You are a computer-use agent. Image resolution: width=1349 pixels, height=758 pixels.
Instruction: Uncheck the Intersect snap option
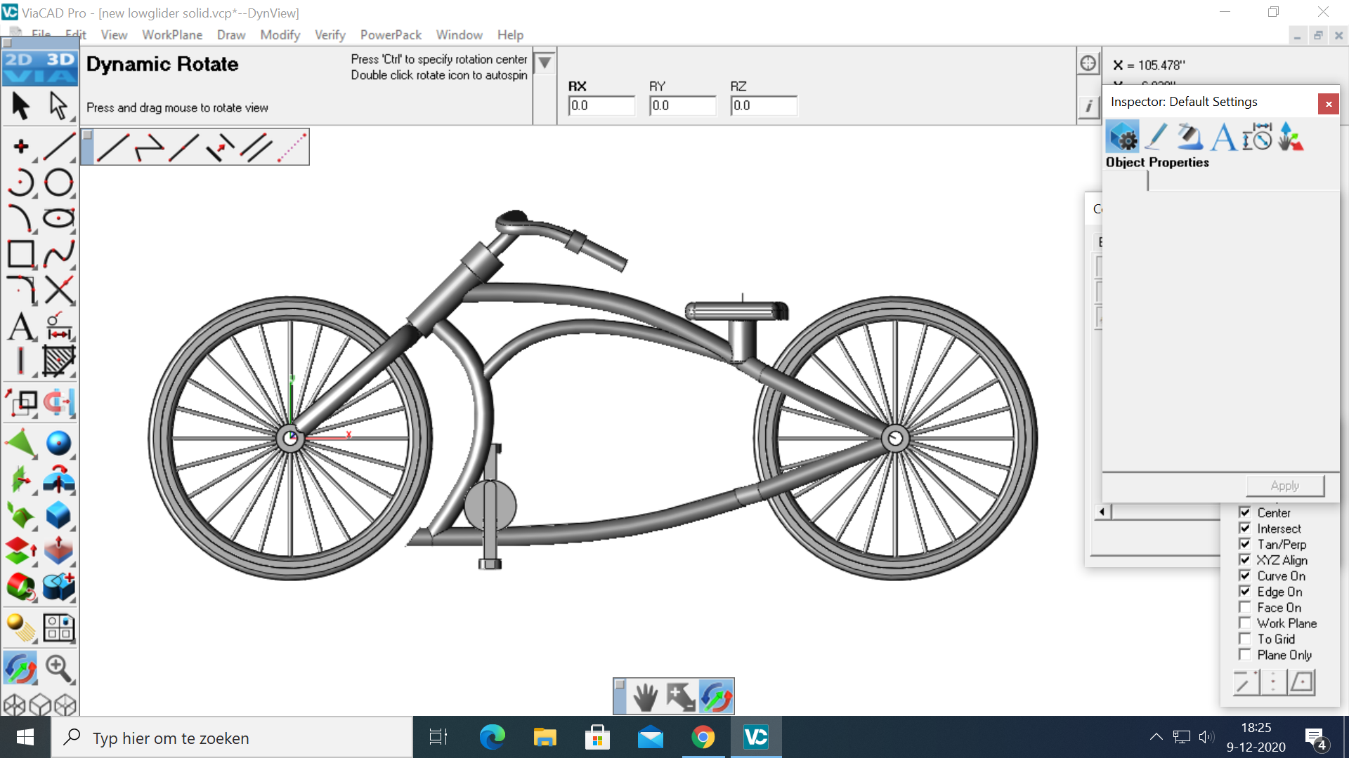point(1245,528)
